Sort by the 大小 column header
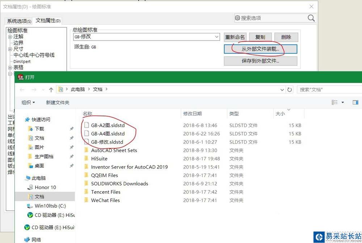Screen dimensions: 362x243 [x=280, y=114]
